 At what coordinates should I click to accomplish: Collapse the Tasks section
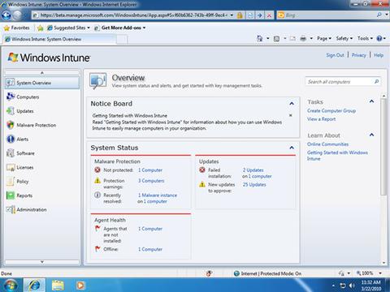(372, 101)
